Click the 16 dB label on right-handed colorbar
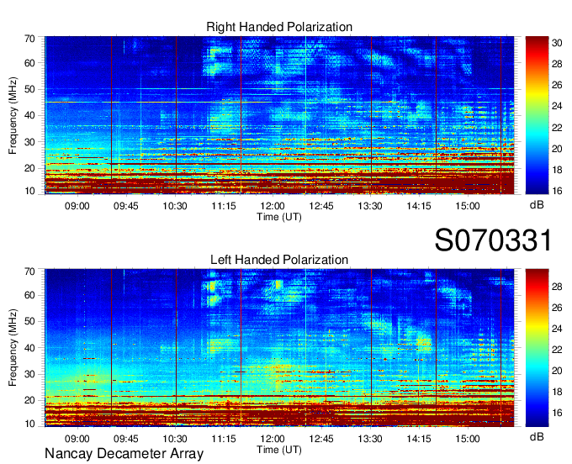572x464 pixels. tap(557, 191)
